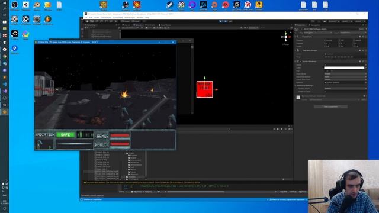Lock the Inspector with the lock icon
Image resolution: width=379 pixels, height=213 pixels.
point(363,25)
